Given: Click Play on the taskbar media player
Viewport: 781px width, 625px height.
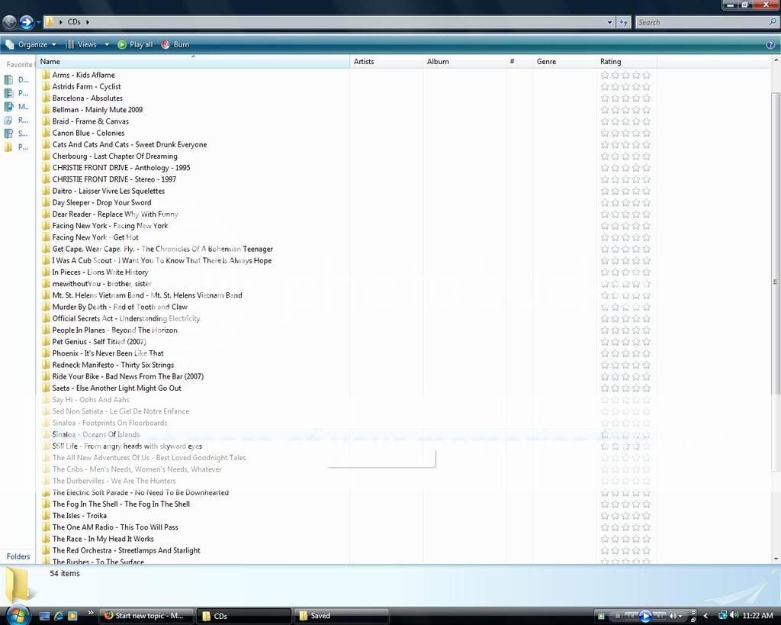Looking at the screenshot, I should tap(645, 616).
